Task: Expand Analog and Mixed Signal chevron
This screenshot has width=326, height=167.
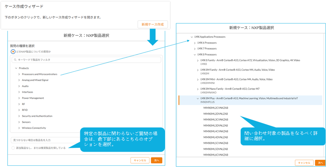Action: [19, 80]
